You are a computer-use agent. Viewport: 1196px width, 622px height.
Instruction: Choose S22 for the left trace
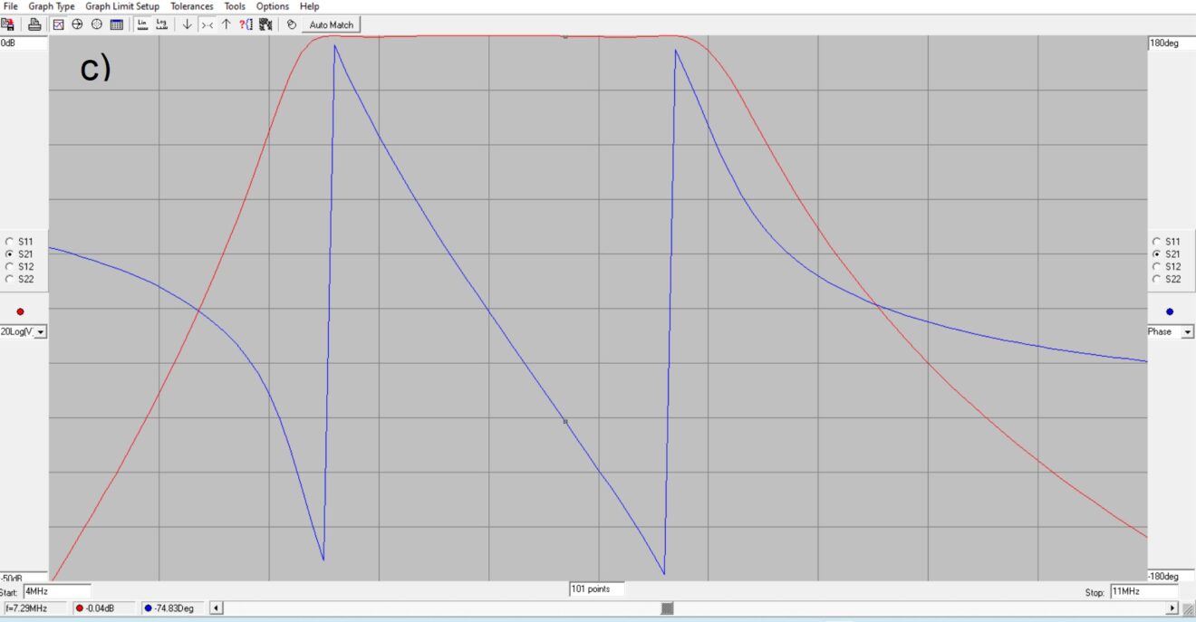point(9,279)
